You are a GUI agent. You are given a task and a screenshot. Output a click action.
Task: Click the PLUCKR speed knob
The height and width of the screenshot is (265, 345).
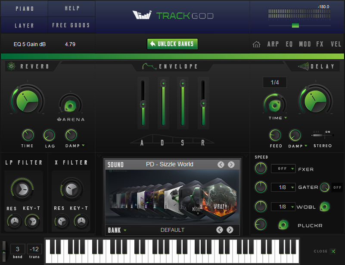tap(261, 224)
